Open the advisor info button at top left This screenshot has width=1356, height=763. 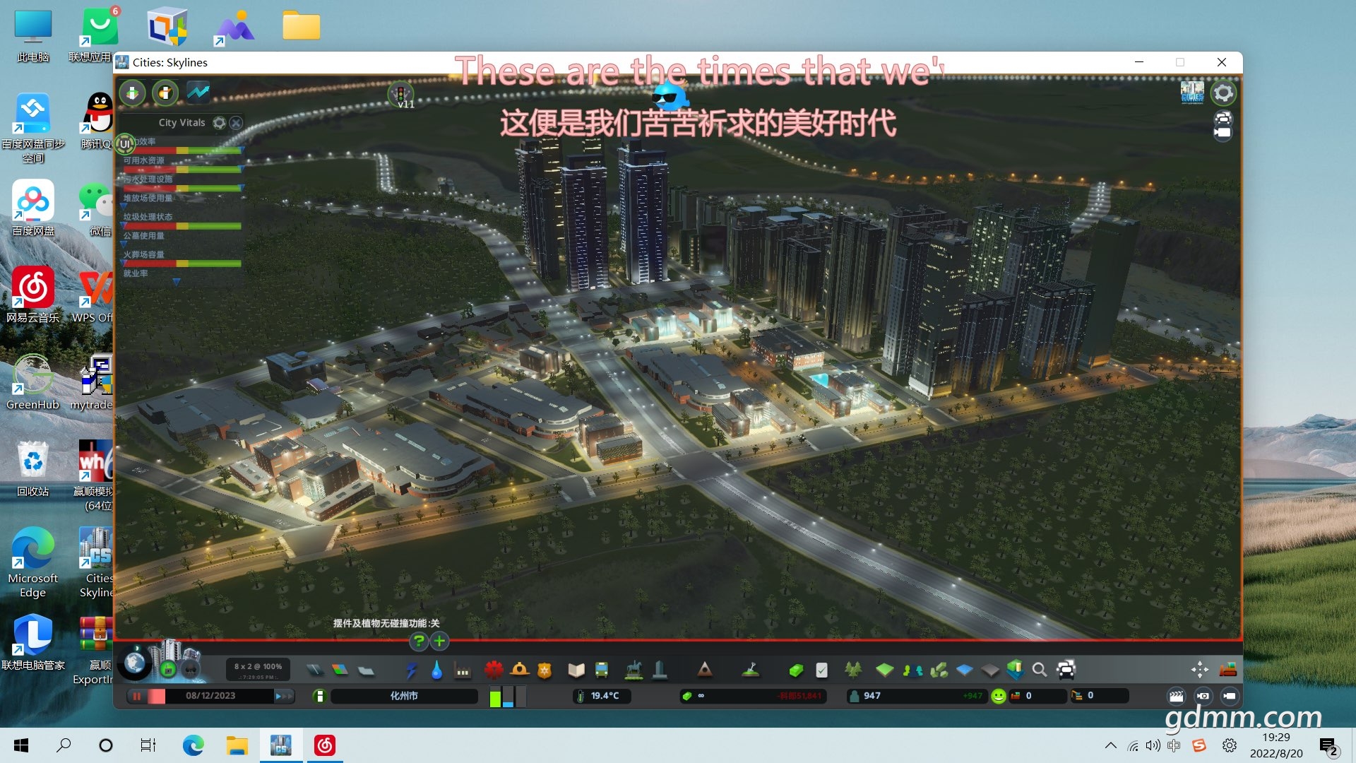[165, 93]
